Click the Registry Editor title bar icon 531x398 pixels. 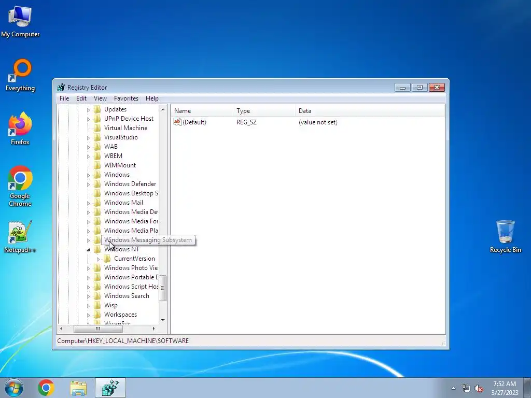[x=61, y=87]
